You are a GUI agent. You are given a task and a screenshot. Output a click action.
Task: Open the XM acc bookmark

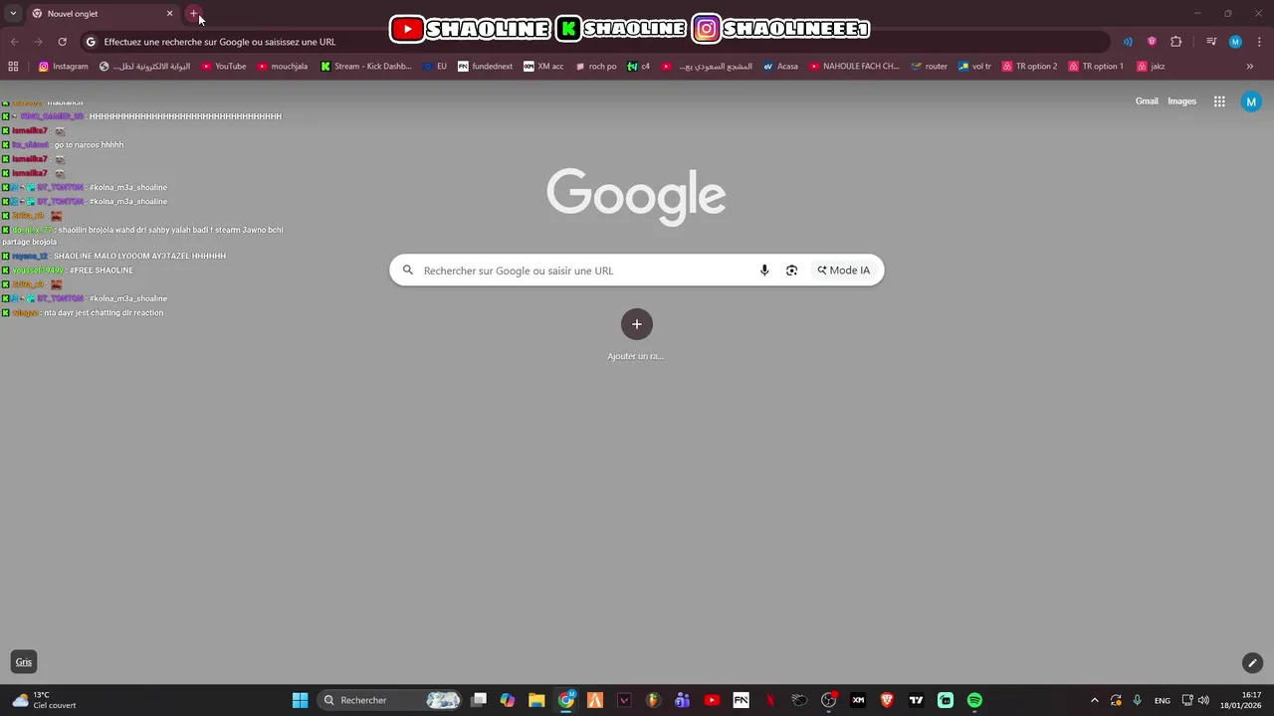(543, 67)
